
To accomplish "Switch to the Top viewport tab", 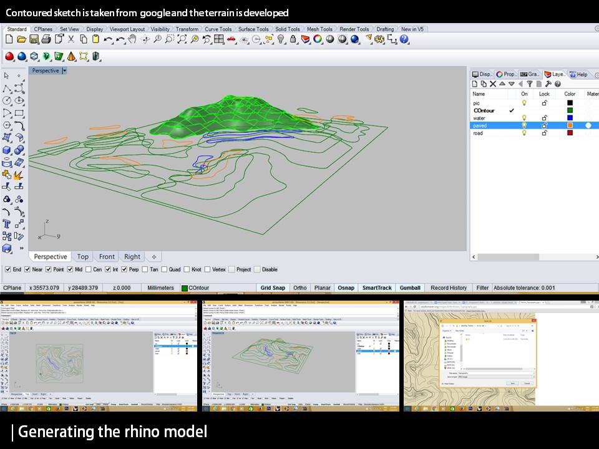I will pos(82,256).
